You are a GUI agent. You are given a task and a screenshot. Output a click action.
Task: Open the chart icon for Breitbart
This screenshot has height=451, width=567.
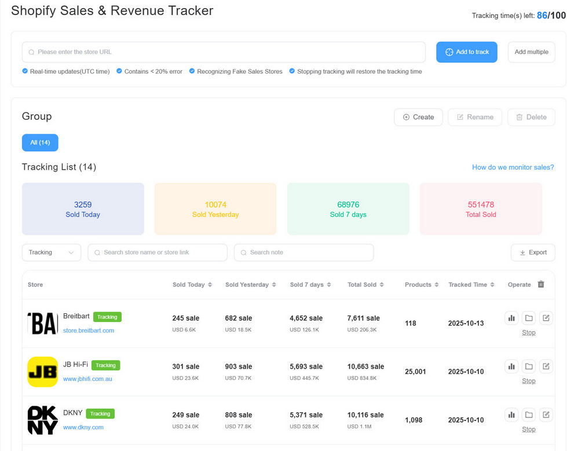pos(511,318)
